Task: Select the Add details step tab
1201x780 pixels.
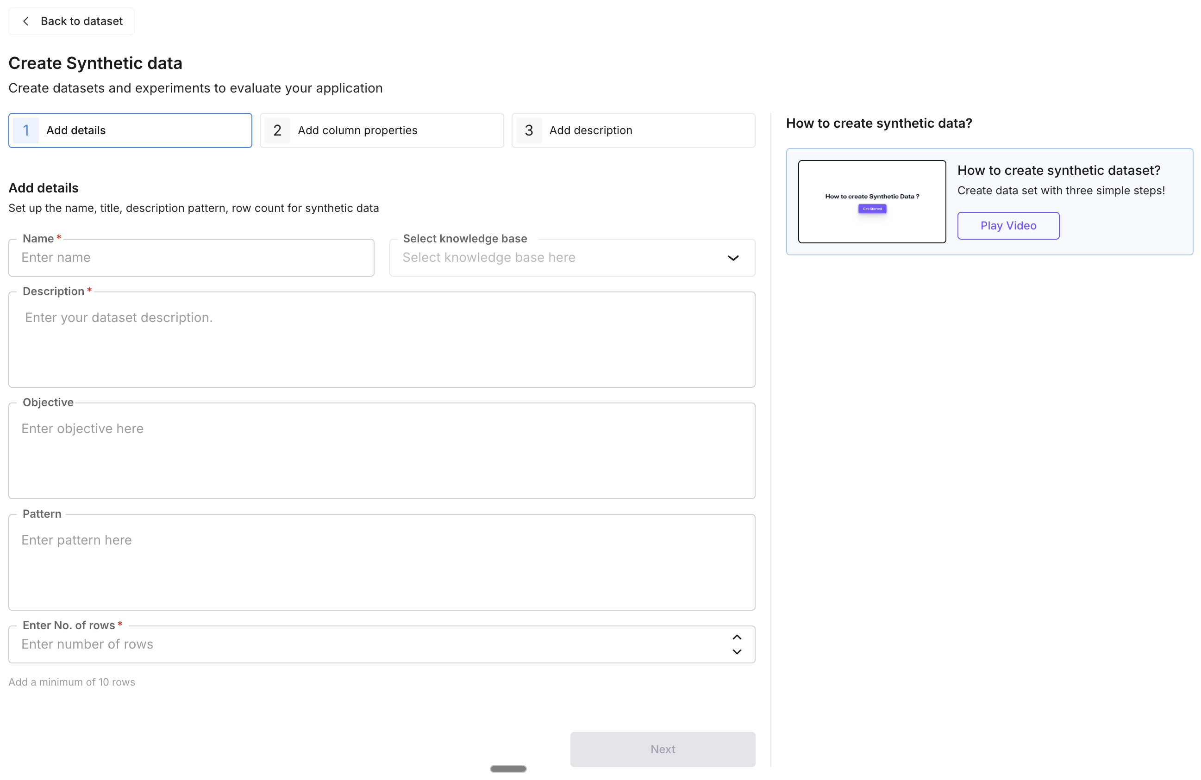Action: coord(130,130)
